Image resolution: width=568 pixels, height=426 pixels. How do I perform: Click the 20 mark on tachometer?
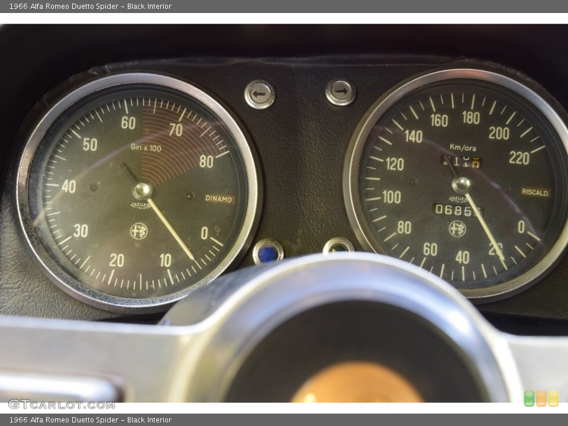pyautogui.click(x=117, y=260)
